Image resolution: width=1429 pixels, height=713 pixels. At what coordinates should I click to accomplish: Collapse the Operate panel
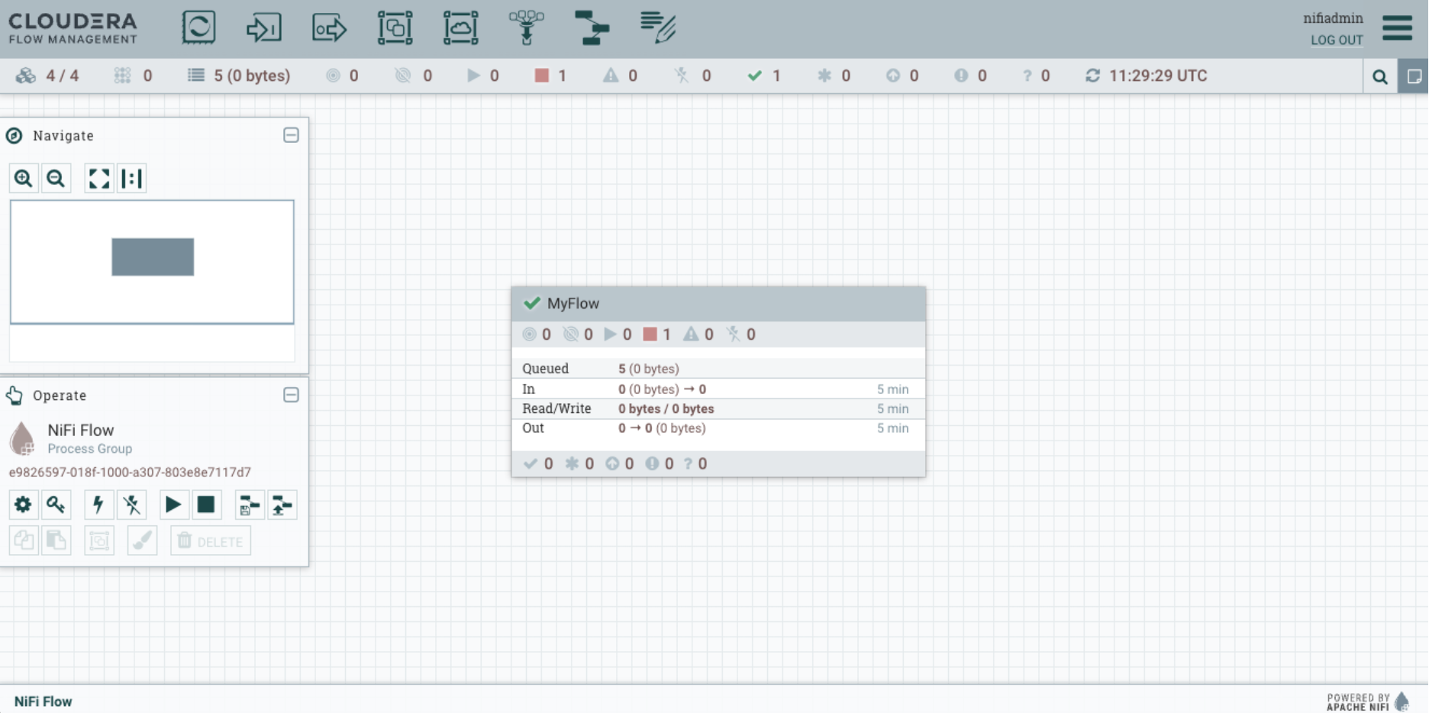click(290, 395)
